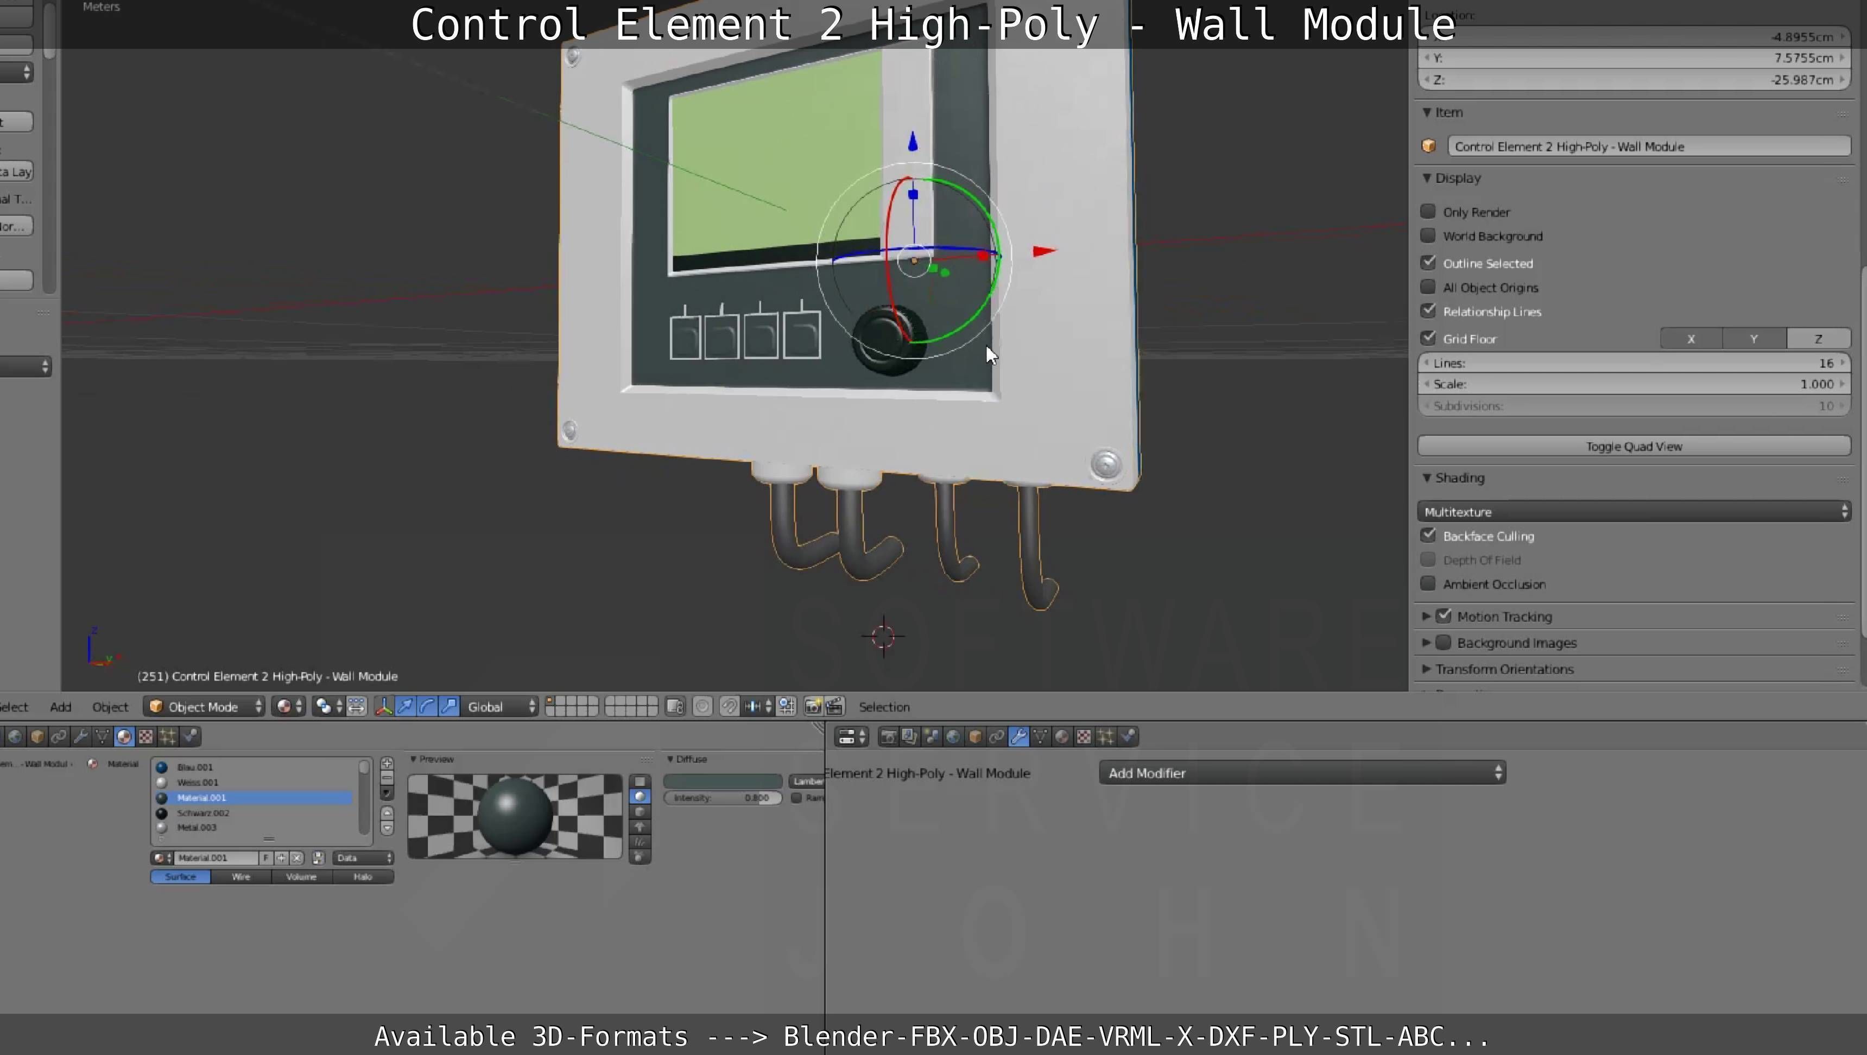Click OpenGL render image camera icon

click(x=813, y=707)
